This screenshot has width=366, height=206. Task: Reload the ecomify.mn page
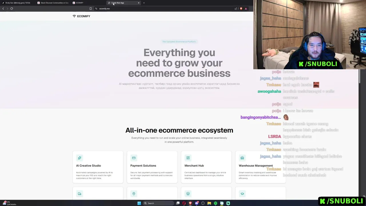pos(12,9)
